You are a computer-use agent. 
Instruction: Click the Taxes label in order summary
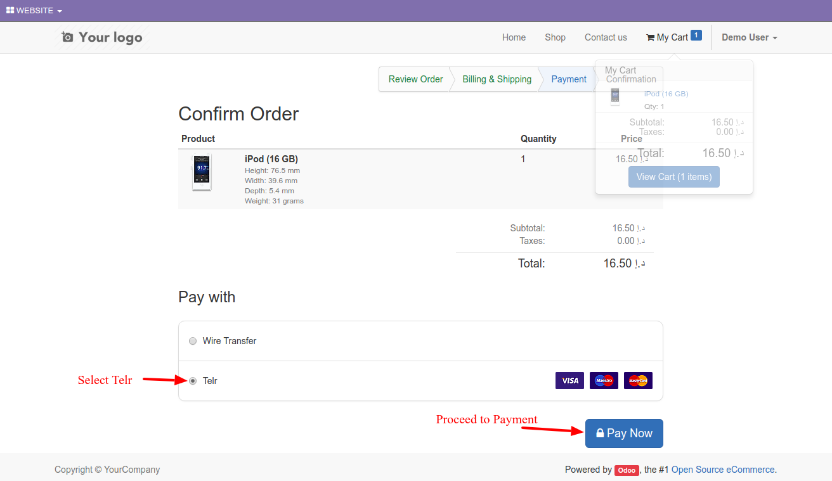[532, 241]
